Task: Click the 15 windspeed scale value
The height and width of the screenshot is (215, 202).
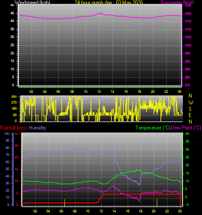Action: tap(12, 61)
